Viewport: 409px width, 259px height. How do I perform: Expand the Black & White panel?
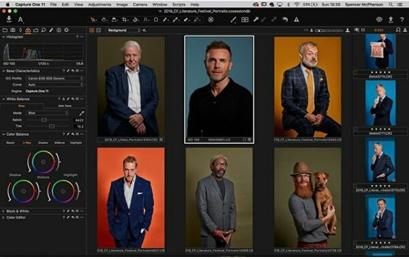pos(3,211)
